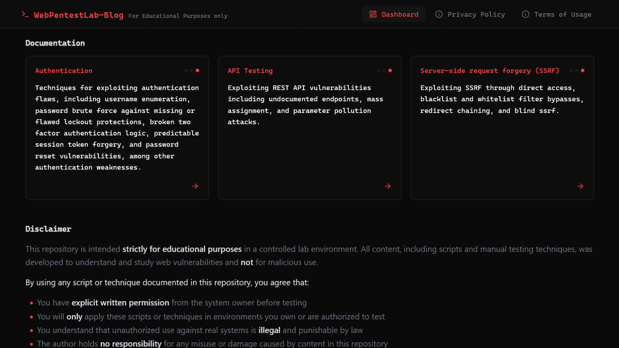The height and width of the screenshot is (348, 619).
Task: Click 'For Educational Purposes only' tagline
Action: [x=178, y=16]
